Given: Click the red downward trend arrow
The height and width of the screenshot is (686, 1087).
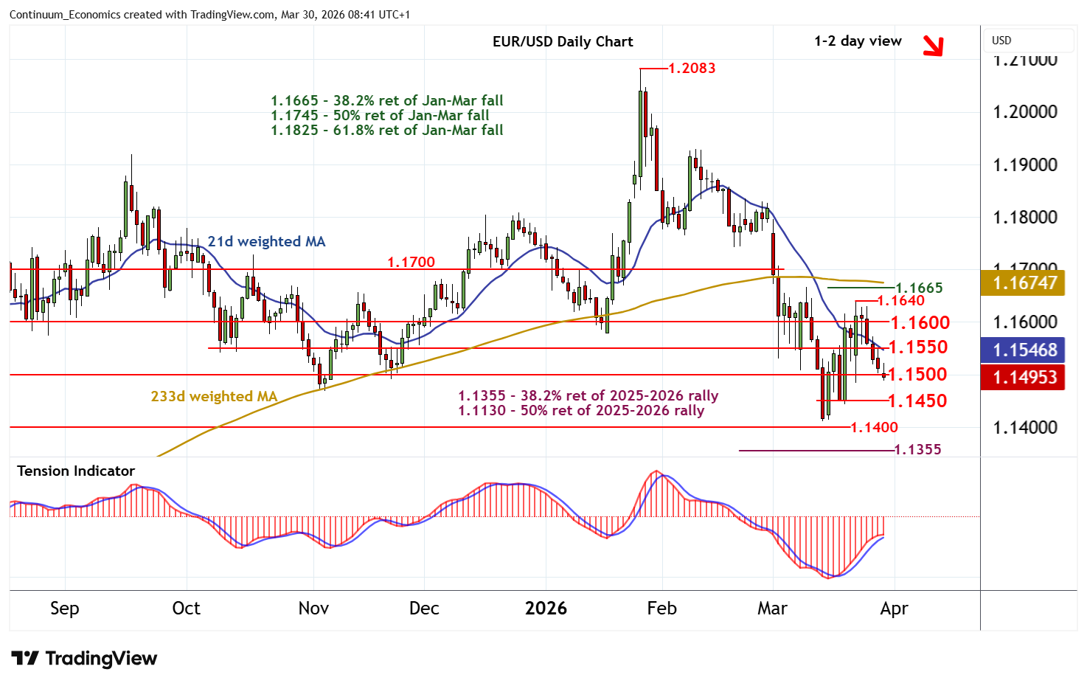Looking at the screenshot, I should (x=933, y=46).
